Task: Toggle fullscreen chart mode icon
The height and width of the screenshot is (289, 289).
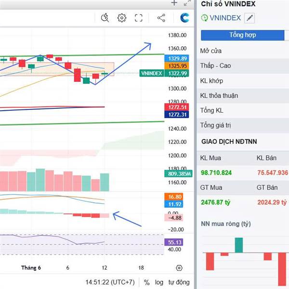Action: [139, 18]
